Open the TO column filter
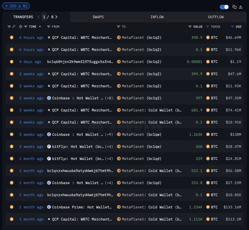Viewport: 249px width, 230px height. [119, 26]
